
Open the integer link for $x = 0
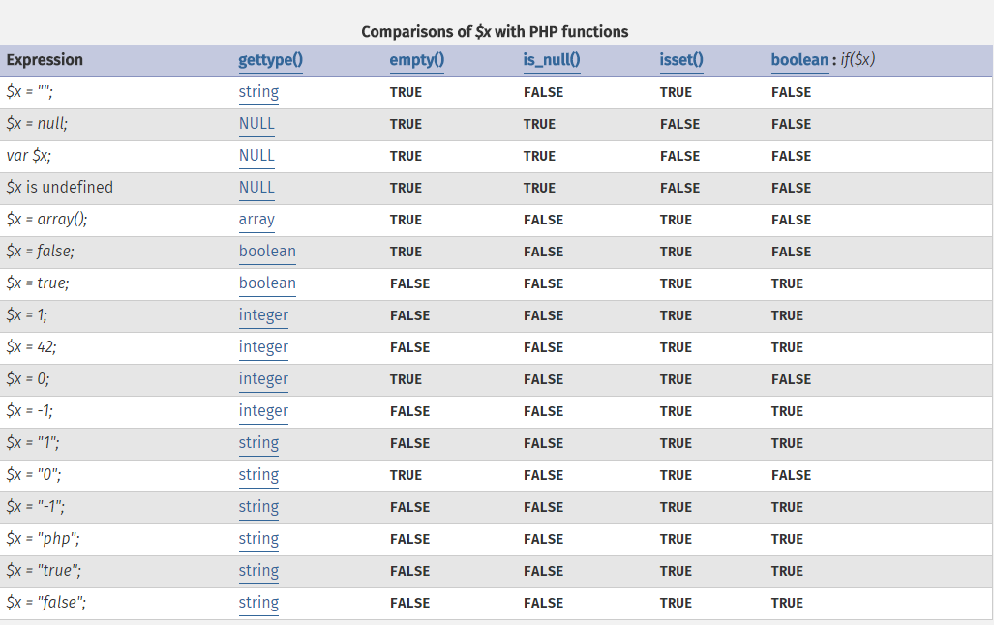263,379
